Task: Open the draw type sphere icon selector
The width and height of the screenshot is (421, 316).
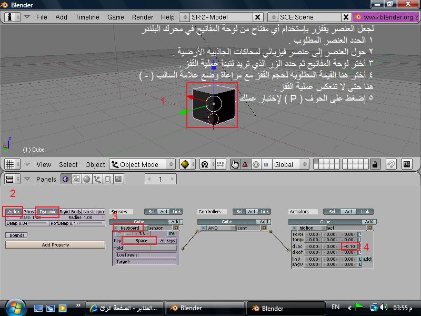Action: [187, 164]
